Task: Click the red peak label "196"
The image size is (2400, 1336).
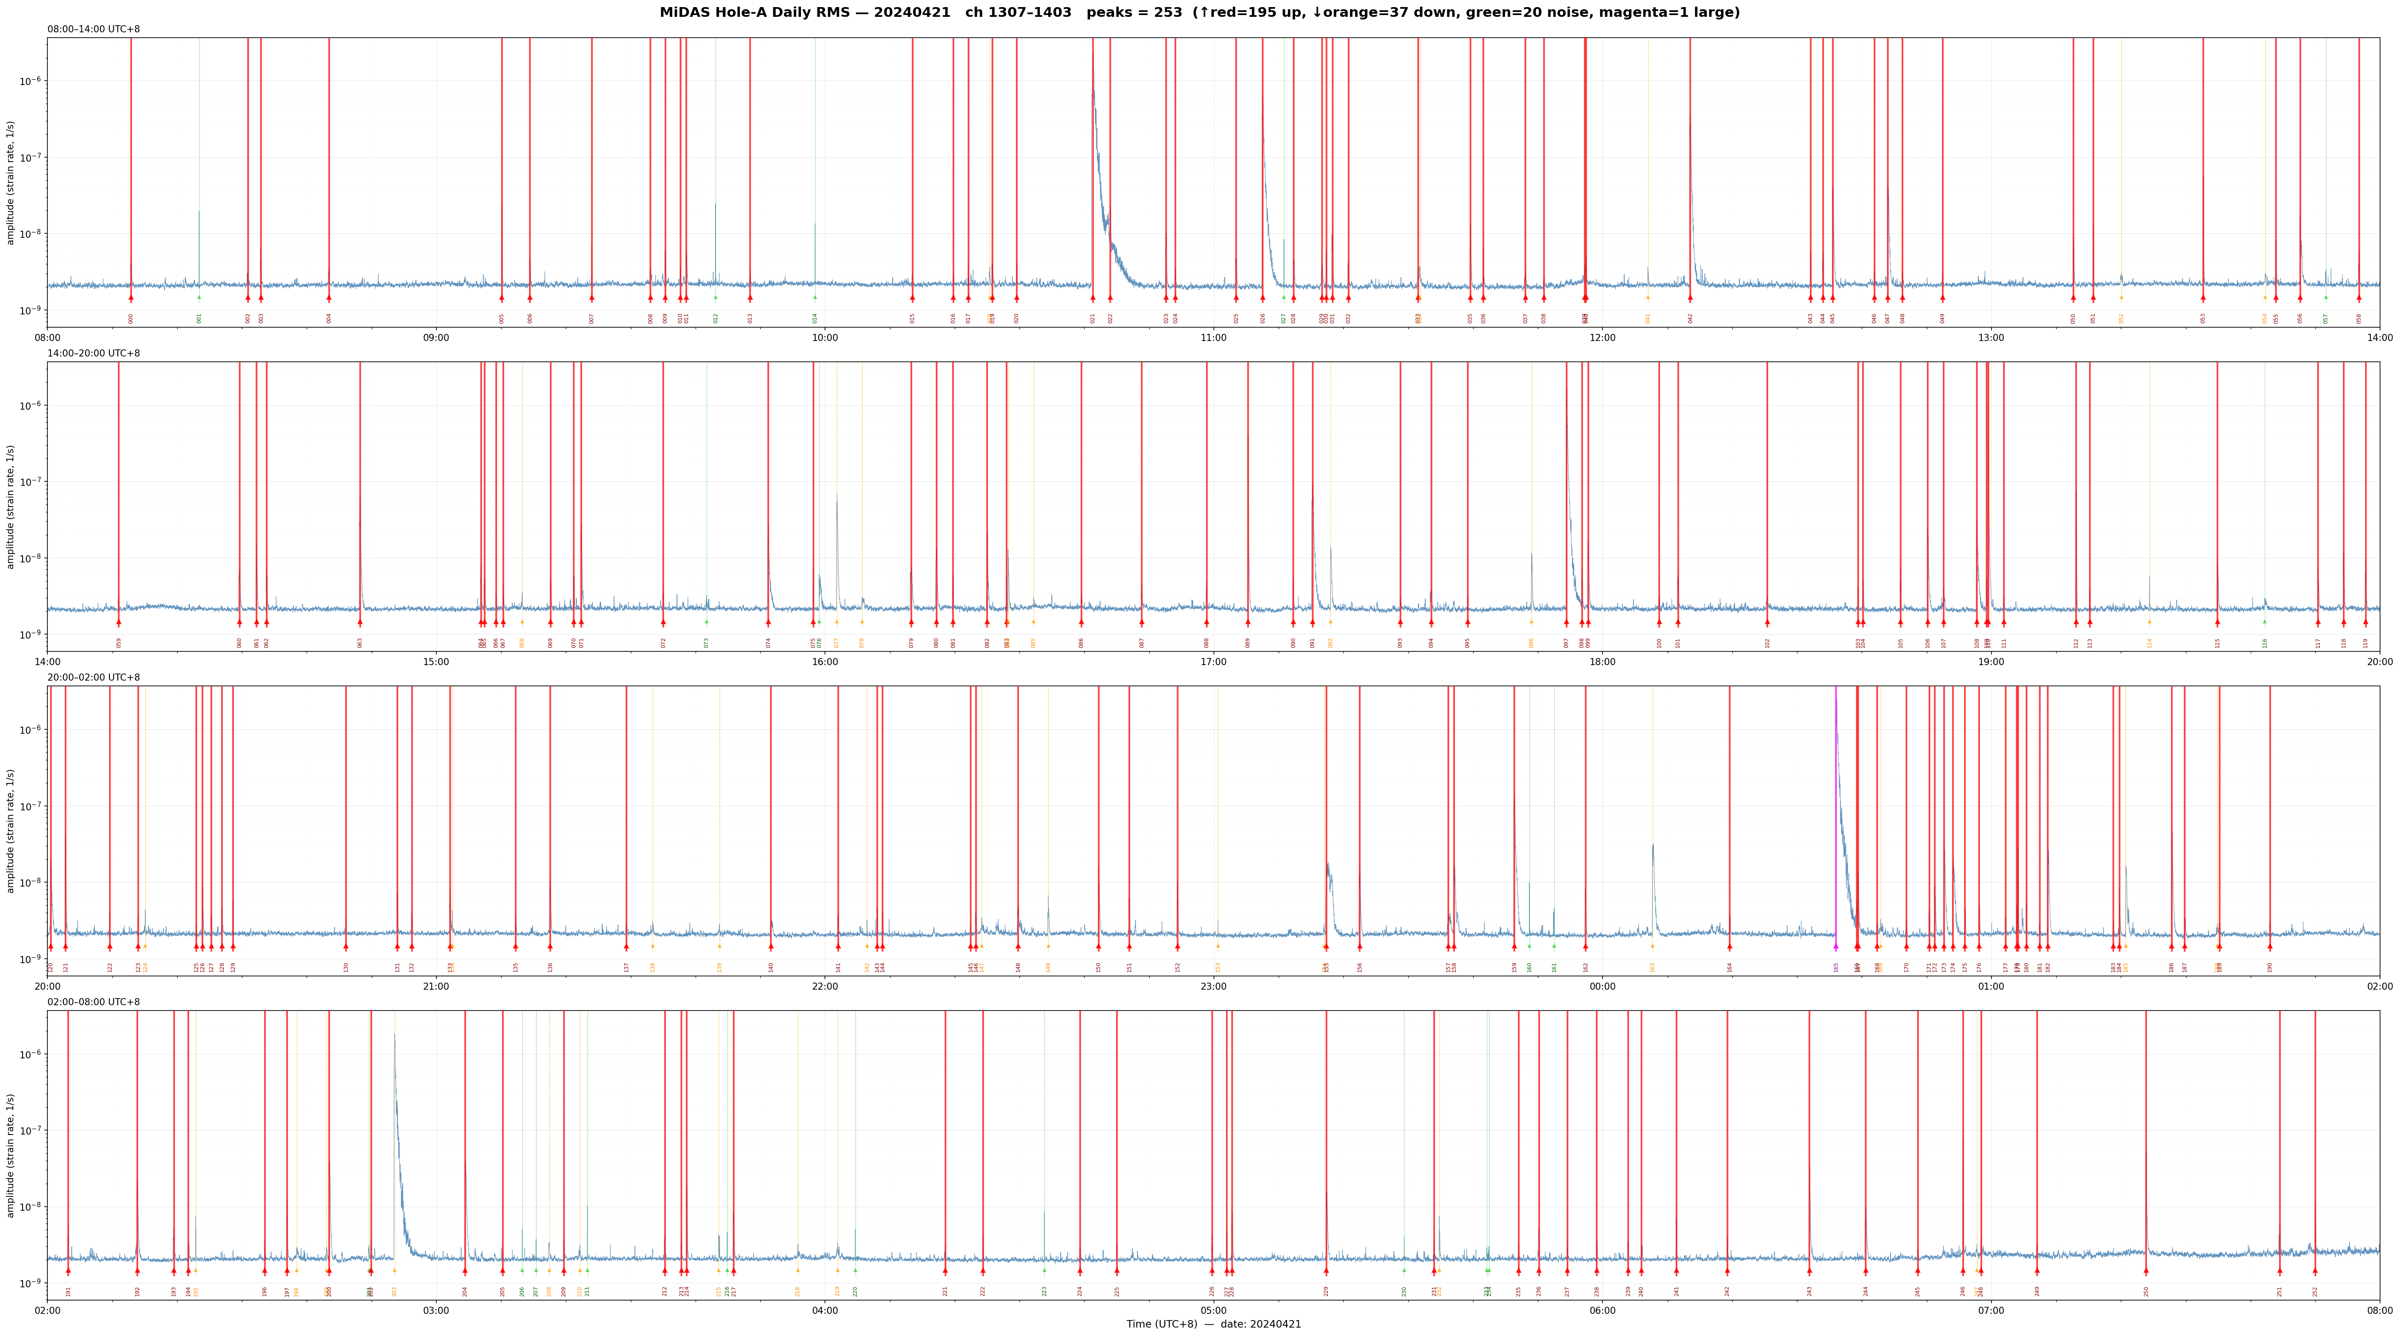Action: coord(265,1291)
